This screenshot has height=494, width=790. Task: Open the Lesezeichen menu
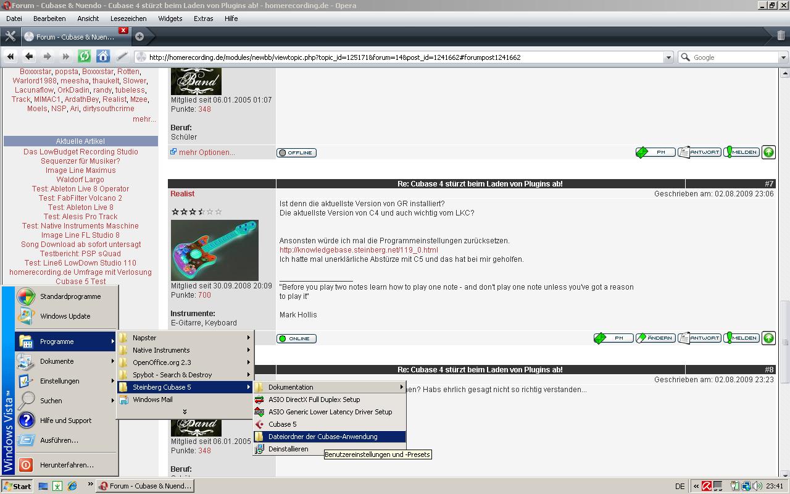point(128,19)
